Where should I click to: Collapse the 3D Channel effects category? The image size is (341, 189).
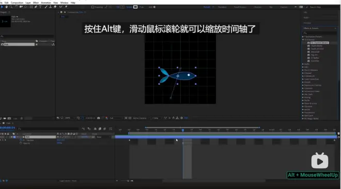click(x=303, y=40)
